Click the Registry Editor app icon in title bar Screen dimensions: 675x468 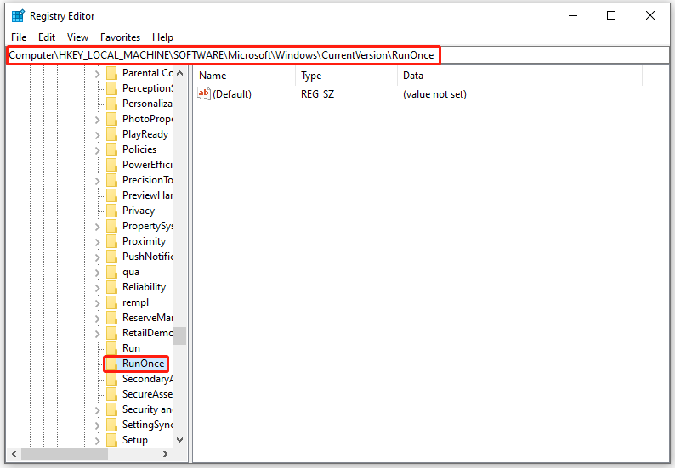[x=18, y=16]
